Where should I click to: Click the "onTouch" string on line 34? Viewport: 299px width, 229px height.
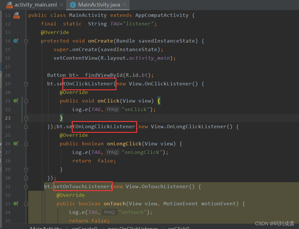coord(132,212)
